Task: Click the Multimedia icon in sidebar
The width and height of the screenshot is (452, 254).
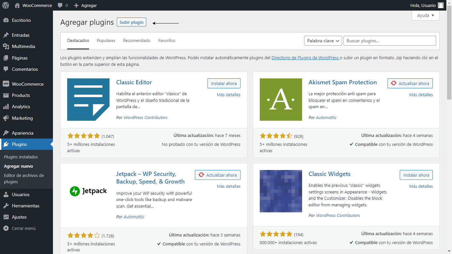Action: [x=6, y=46]
